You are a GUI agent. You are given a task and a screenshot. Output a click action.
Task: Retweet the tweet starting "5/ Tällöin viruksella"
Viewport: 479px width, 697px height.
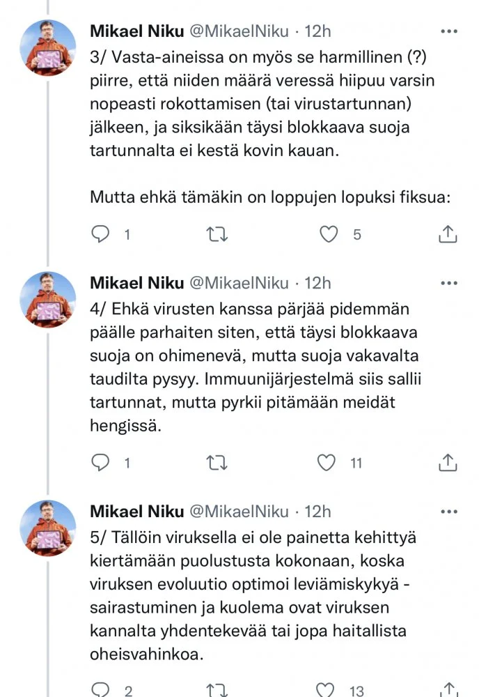(x=217, y=690)
